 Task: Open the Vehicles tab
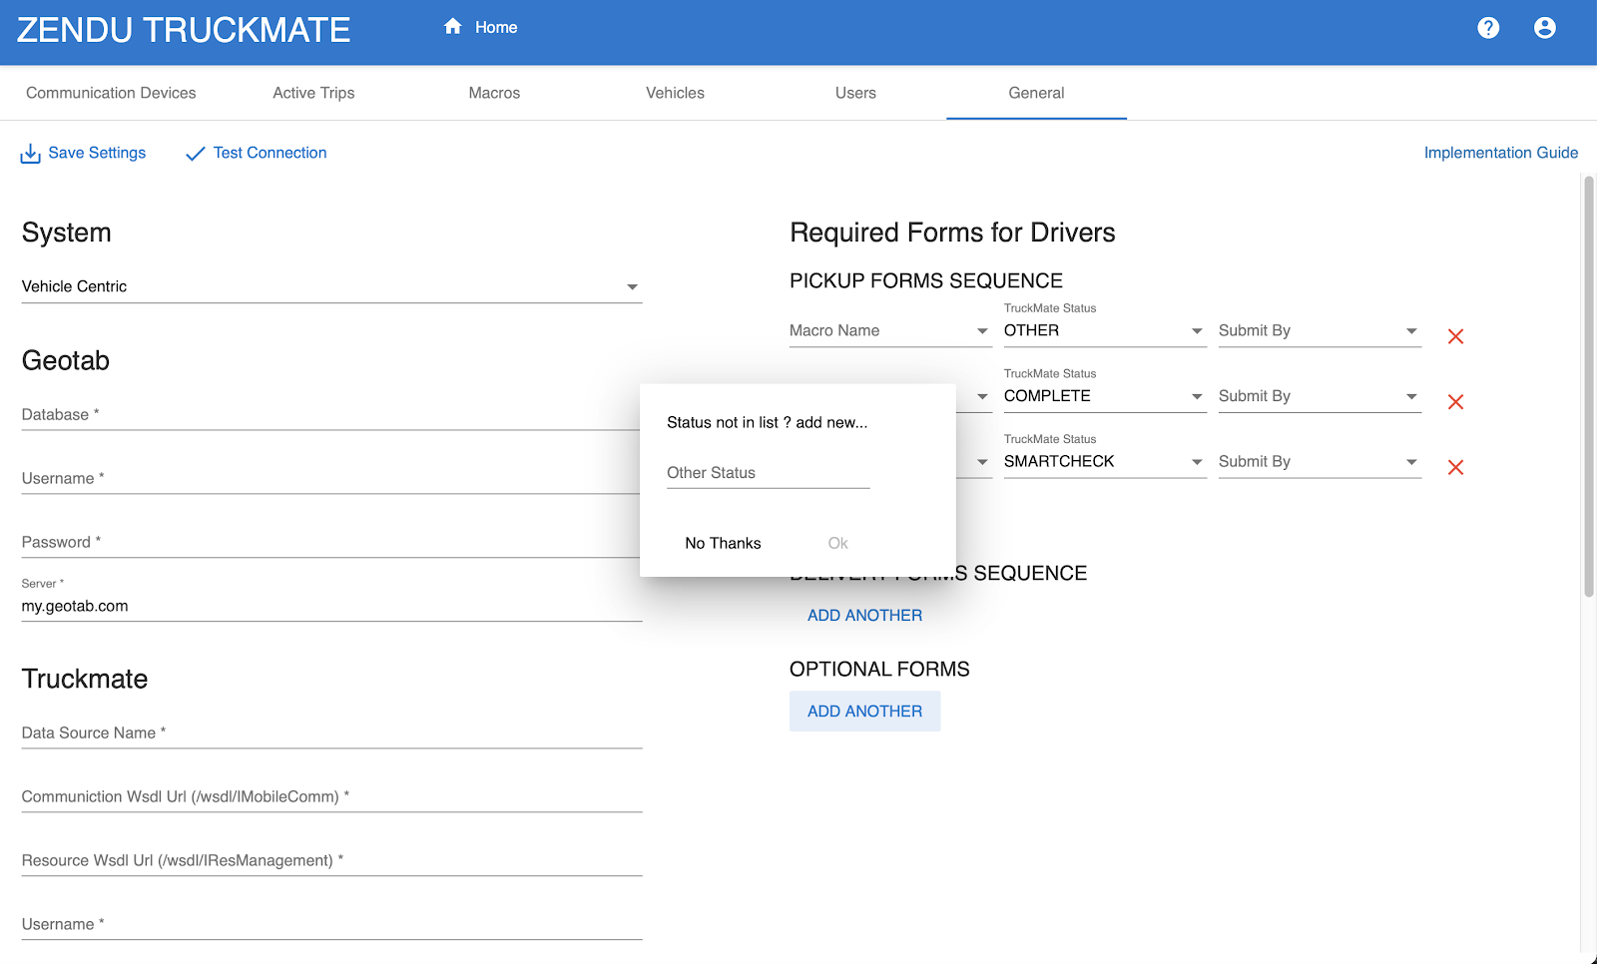click(x=675, y=93)
